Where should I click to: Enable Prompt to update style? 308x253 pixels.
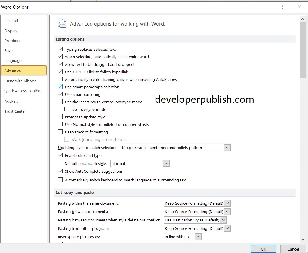click(x=60, y=117)
